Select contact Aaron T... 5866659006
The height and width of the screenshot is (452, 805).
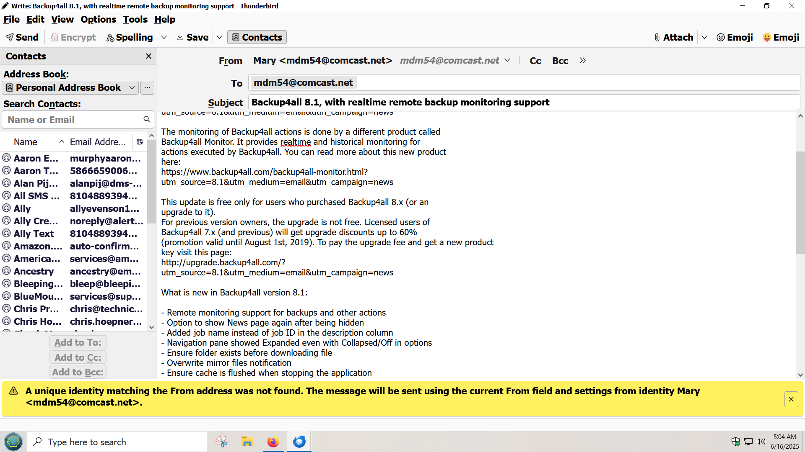click(73, 171)
